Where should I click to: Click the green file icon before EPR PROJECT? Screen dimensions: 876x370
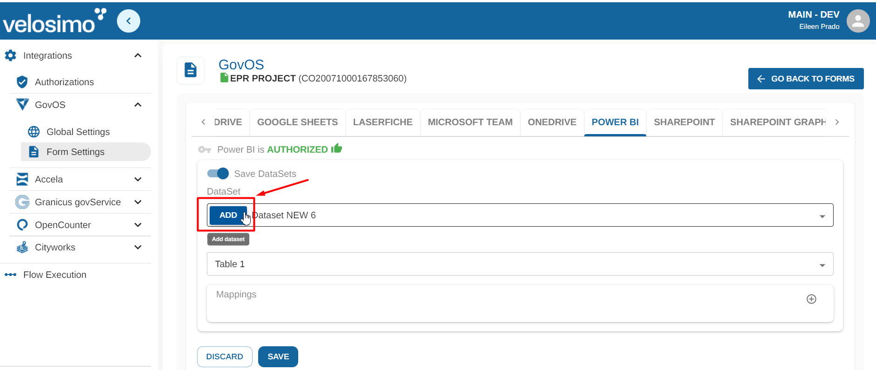coord(224,78)
